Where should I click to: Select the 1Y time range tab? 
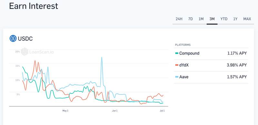tap(235, 19)
